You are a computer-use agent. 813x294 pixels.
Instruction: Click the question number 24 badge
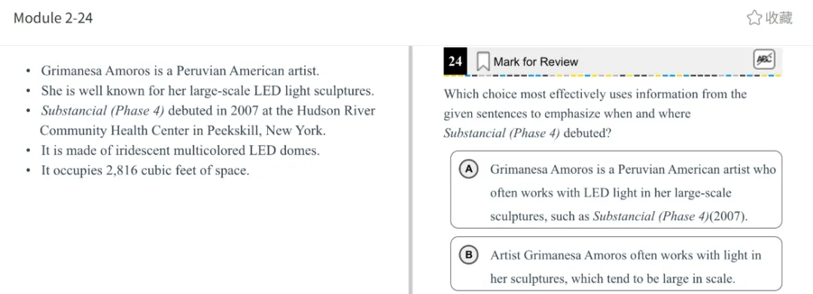point(455,62)
